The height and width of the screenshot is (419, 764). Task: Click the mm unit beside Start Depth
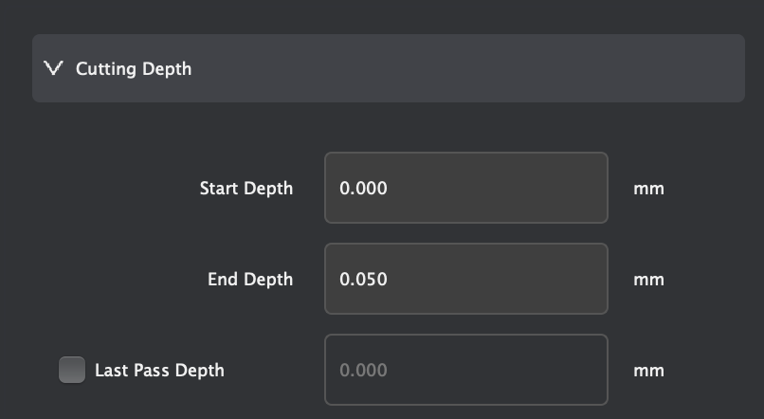click(648, 188)
